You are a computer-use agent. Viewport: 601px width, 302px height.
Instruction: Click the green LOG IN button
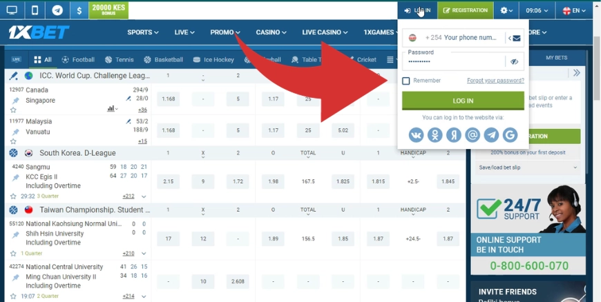coord(463,101)
